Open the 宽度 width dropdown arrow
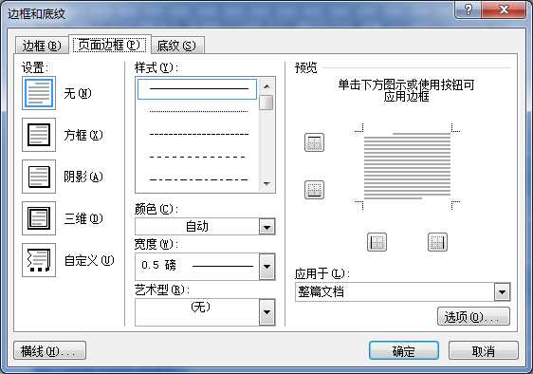533x374 pixels. point(266,267)
